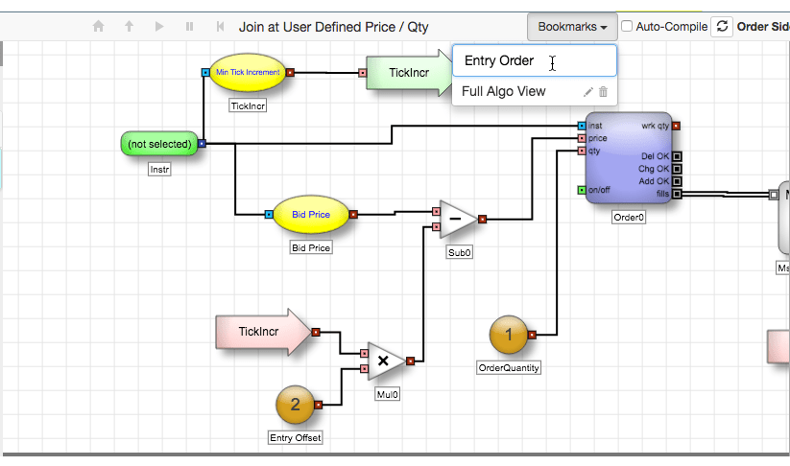Click the skip-to-start playback icon
The image size is (790, 466).
coord(220,26)
